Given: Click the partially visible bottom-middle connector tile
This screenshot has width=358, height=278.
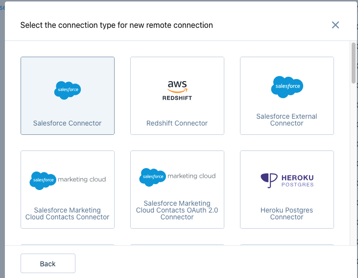Looking at the screenshot, I should point(177,245).
